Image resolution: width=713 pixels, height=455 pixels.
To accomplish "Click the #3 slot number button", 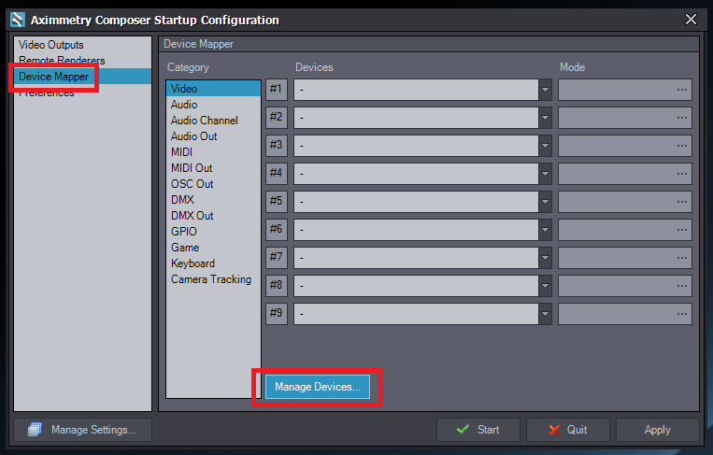I will click(x=277, y=146).
